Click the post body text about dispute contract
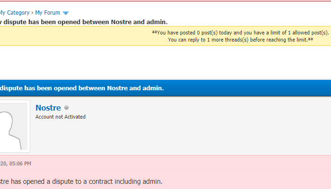Screen dimensions: 331x189 (80, 181)
